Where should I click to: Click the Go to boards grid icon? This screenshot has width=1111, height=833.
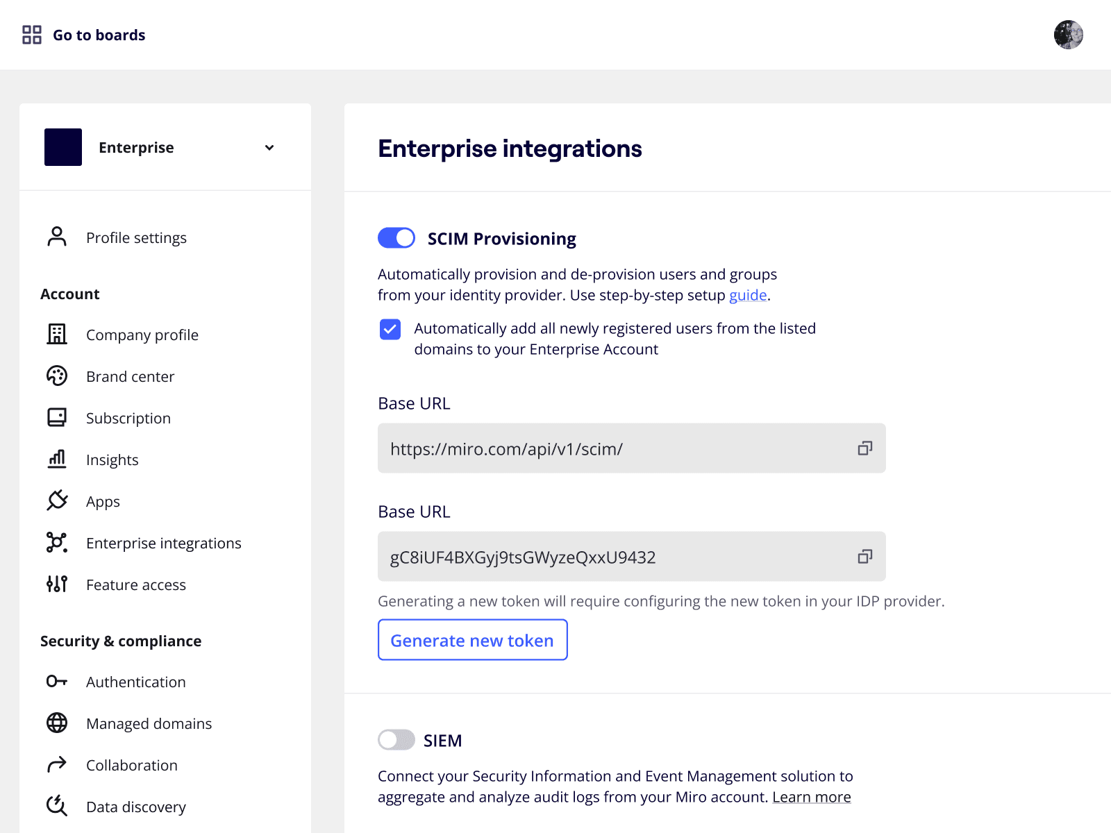coord(32,35)
